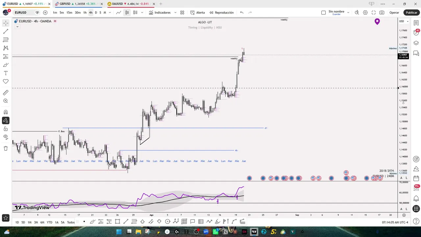Start Reproducción bar replay
Image resolution: width=421 pixels, height=237 pixels.
point(221,13)
